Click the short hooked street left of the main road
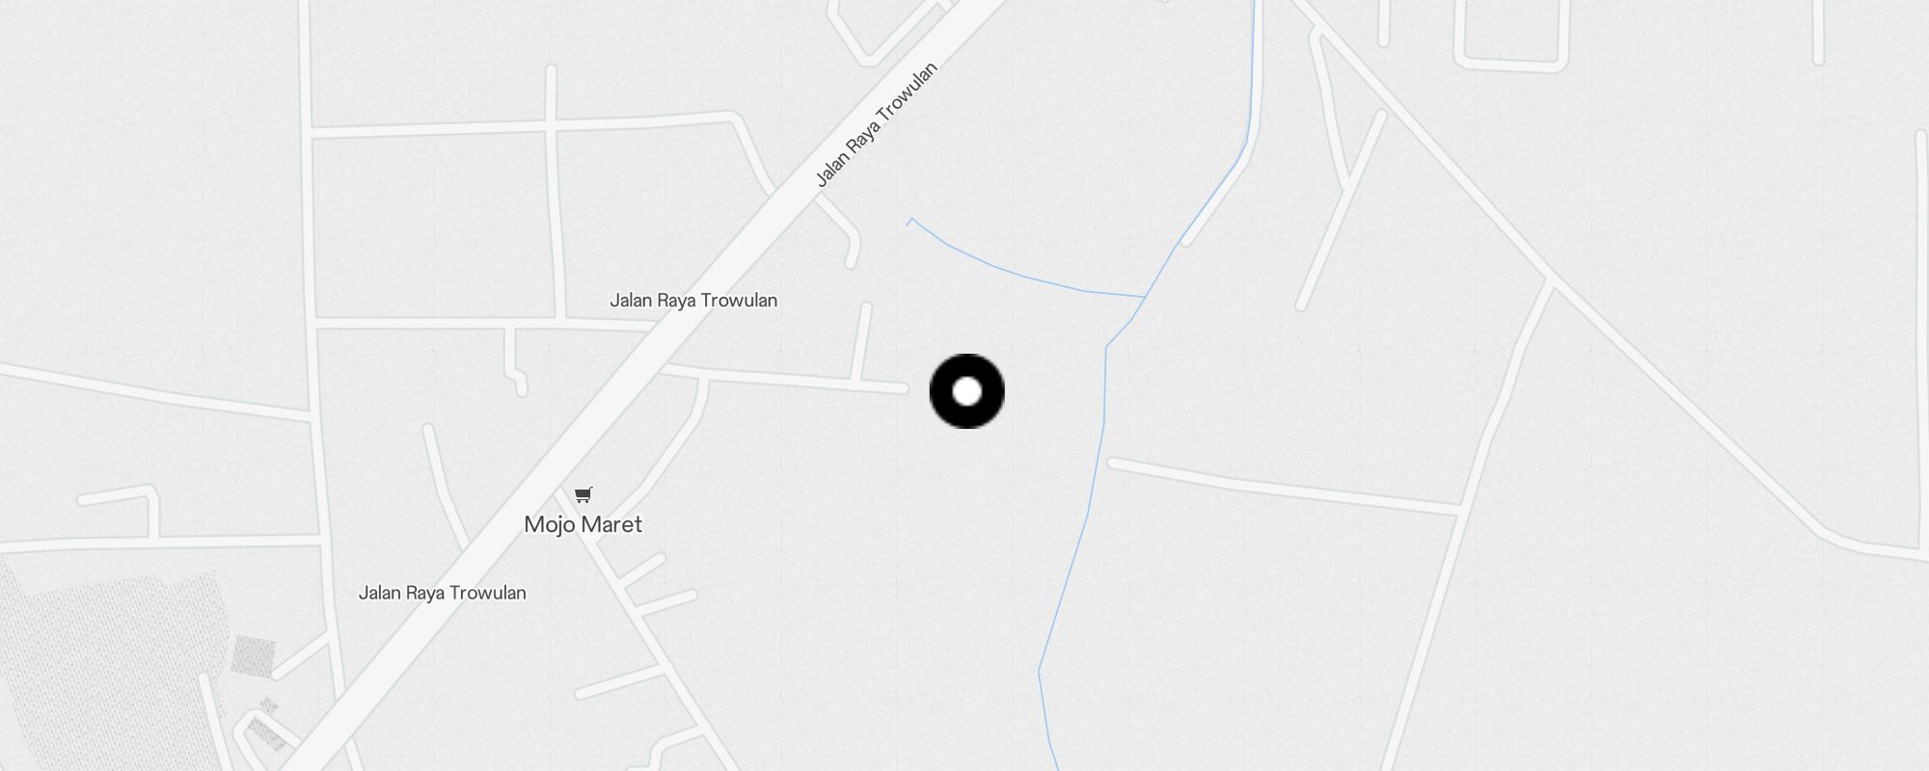Screen dimensions: 1929x771 (x=514, y=361)
